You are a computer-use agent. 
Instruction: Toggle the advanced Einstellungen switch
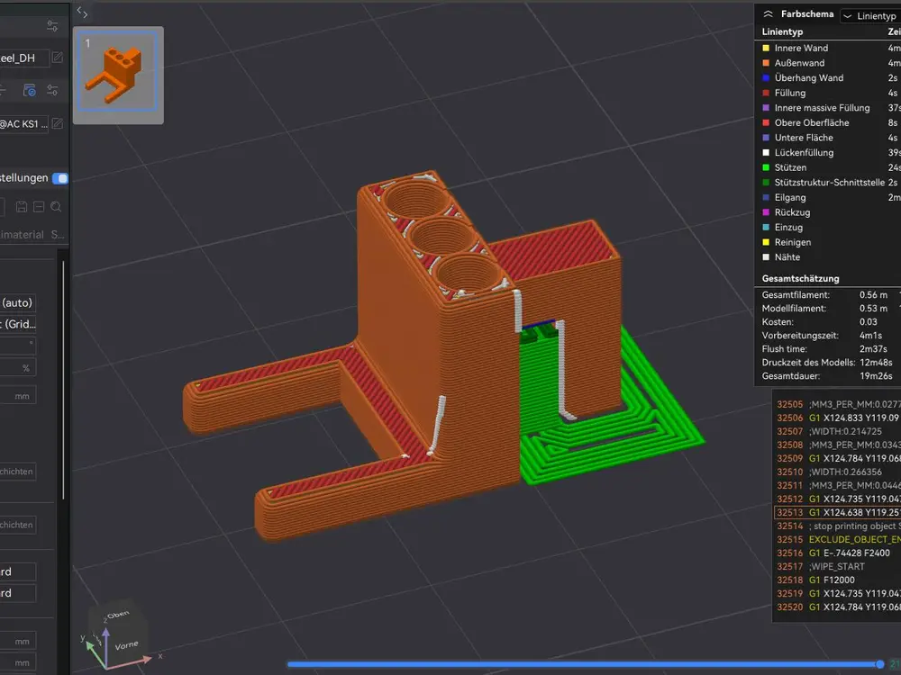pyautogui.click(x=60, y=178)
